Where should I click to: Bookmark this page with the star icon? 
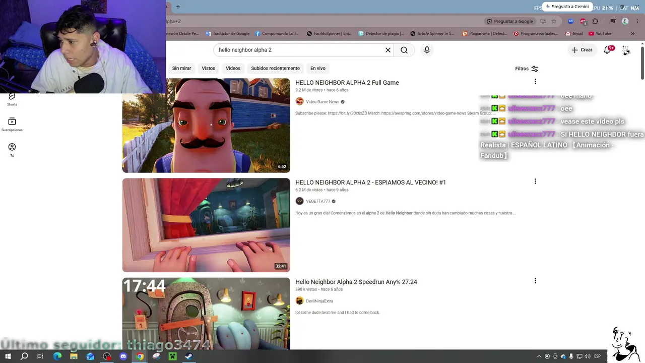click(x=554, y=21)
